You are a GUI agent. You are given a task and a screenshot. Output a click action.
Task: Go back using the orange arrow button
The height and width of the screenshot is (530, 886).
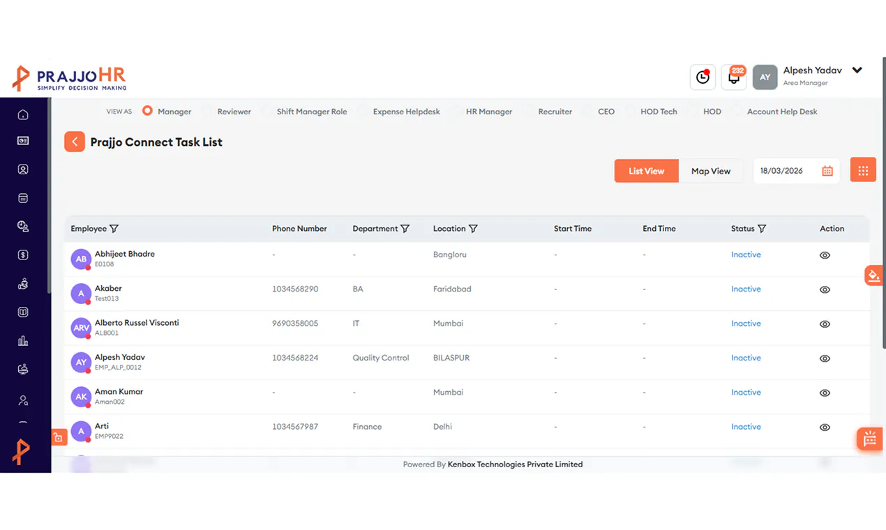tap(75, 142)
